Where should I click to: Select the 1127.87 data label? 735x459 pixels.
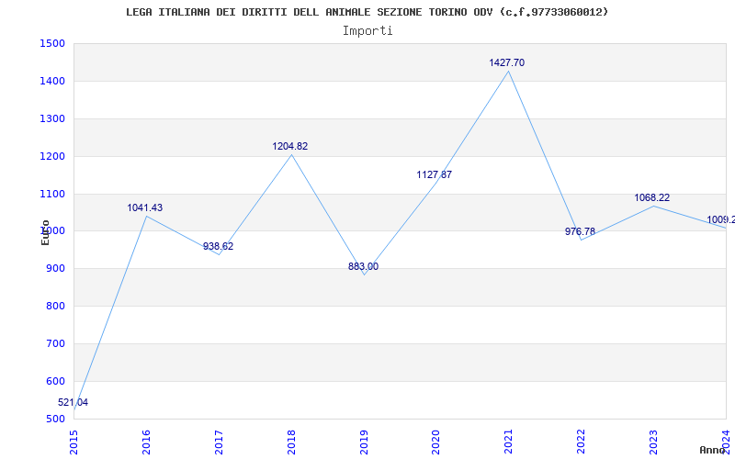click(435, 174)
